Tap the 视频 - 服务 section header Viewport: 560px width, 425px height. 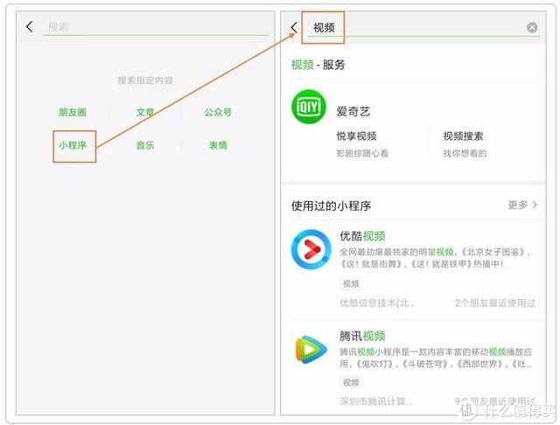(318, 65)
